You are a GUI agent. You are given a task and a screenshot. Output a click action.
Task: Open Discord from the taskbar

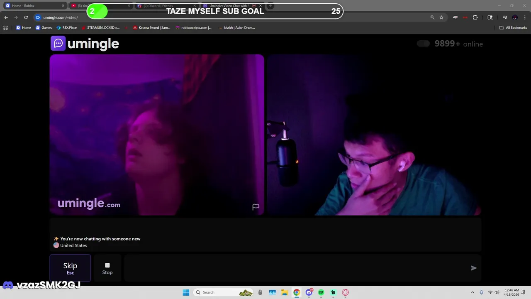tap(309, 292)
